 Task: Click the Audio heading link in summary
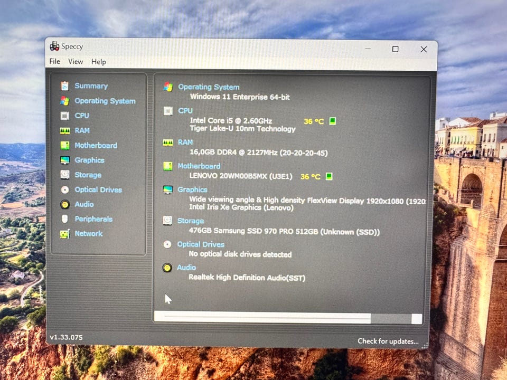click(186, 268)
